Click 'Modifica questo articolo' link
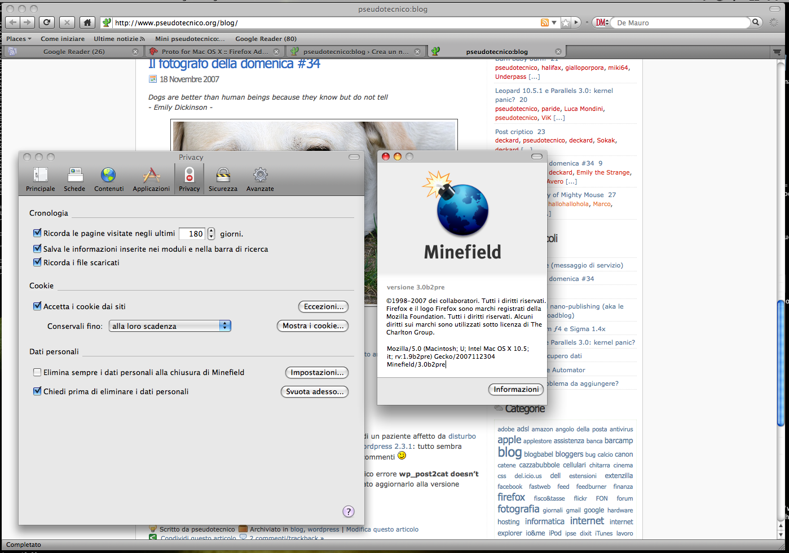Screen dimensions: 789x553 [382, 529]
